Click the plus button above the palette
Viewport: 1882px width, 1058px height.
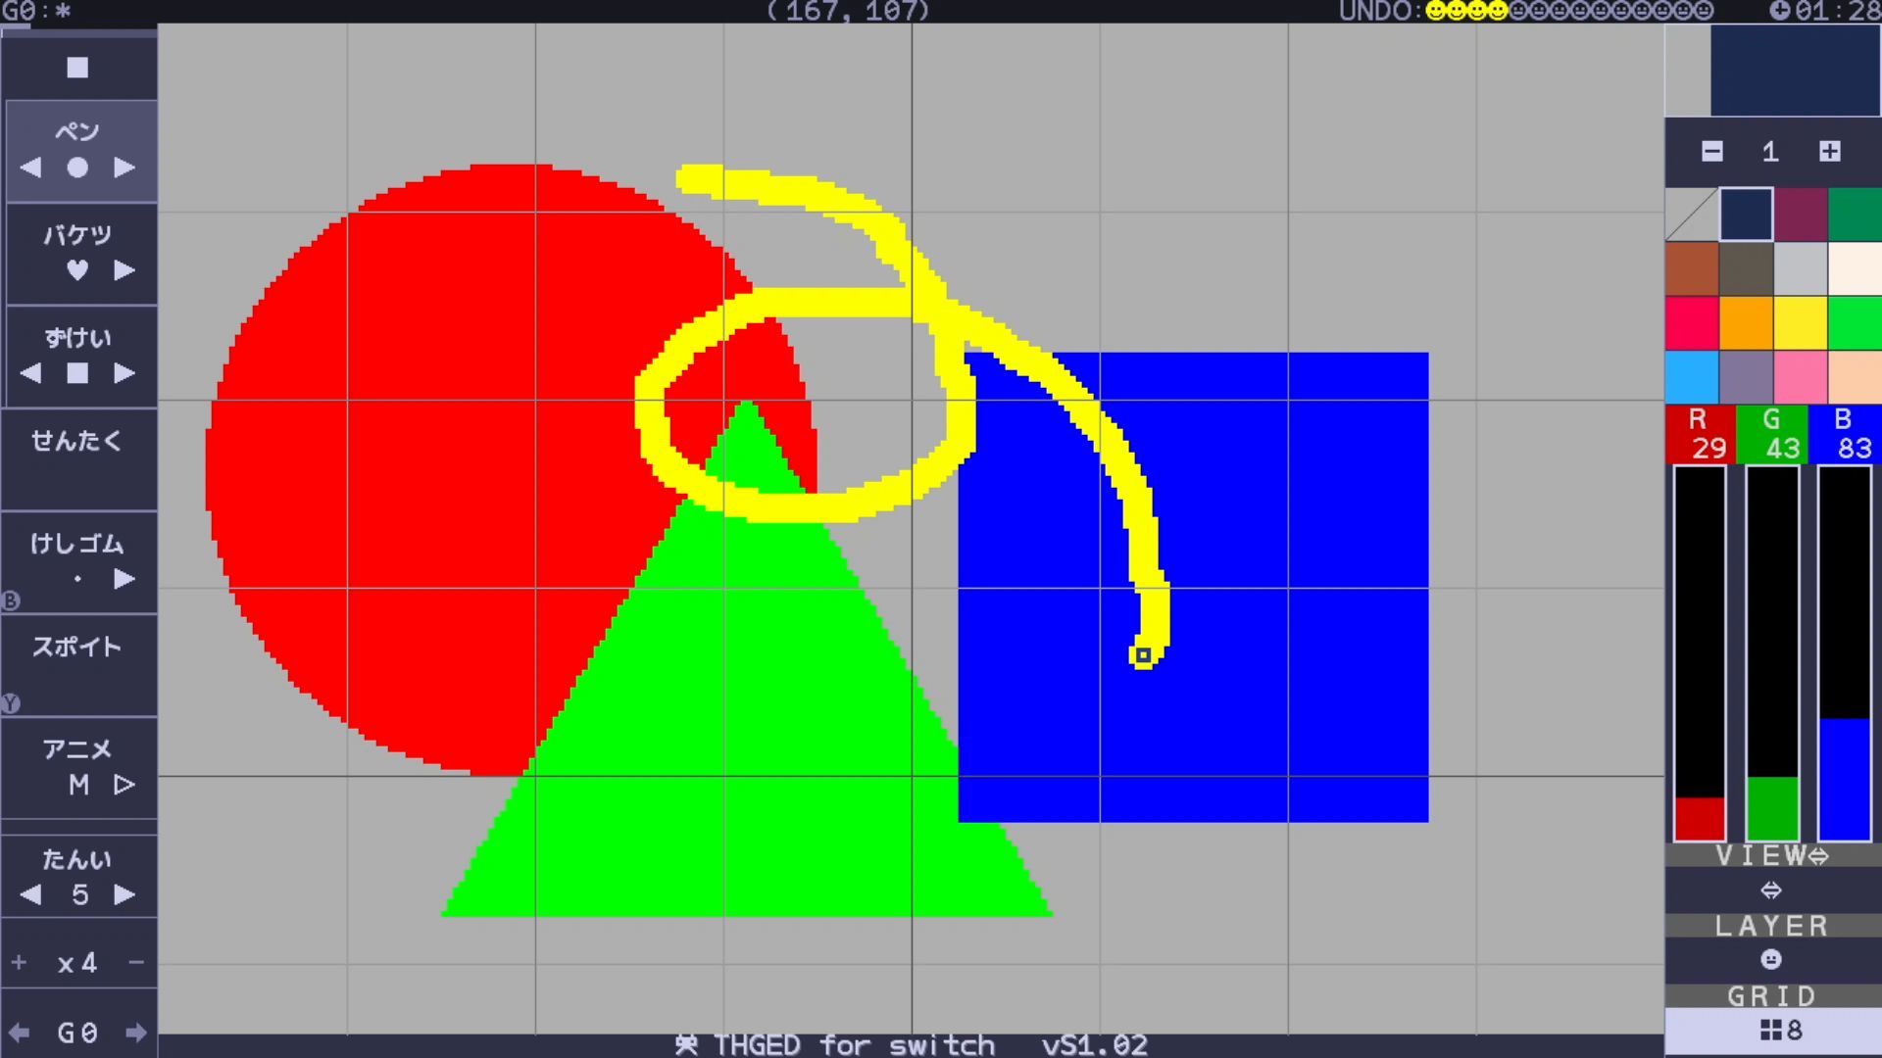[x=1830, y=151]
